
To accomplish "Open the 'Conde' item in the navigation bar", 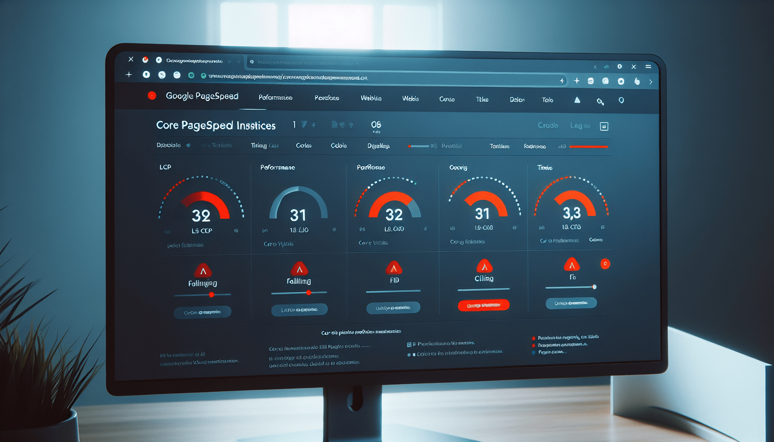I will click(x=447, y=99).
